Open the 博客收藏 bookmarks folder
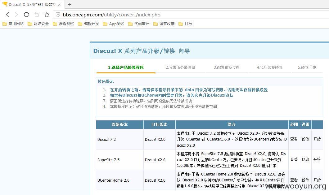 (164, 24)
